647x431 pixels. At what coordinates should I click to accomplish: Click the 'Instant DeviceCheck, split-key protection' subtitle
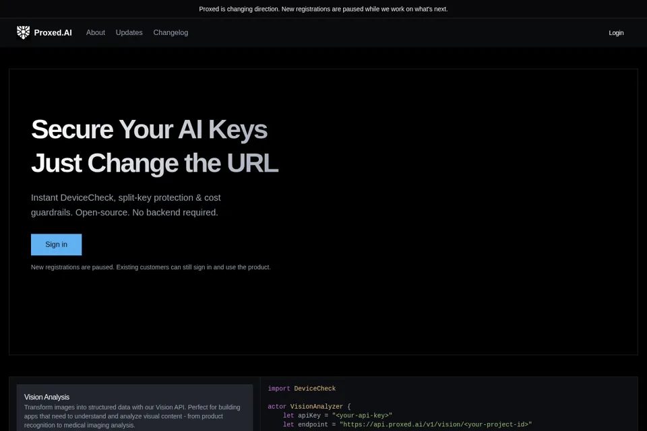pos(126,205)
